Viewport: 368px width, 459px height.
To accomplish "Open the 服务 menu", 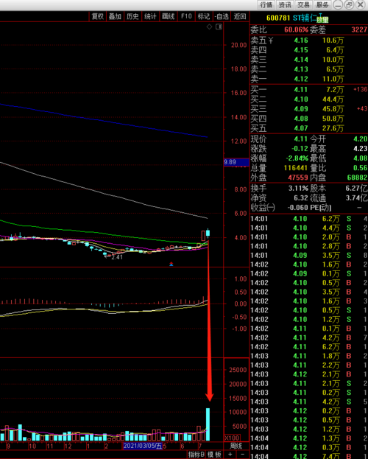I will pos(322,5).
